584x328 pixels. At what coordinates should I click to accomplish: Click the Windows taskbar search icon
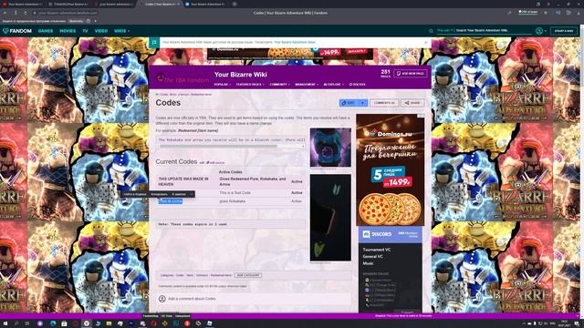[x=16, y=323]
